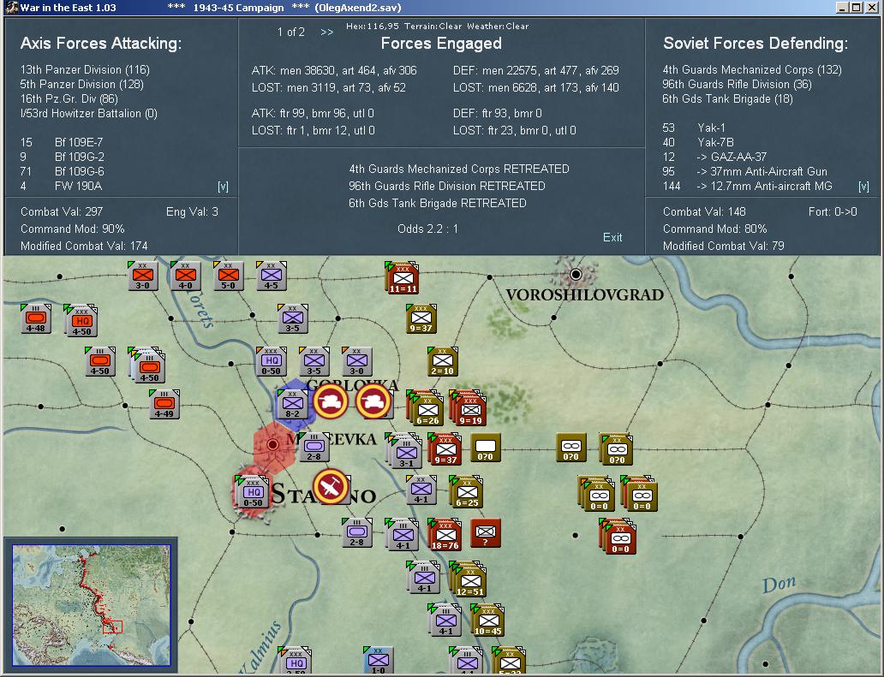
Task: Click the 'Yak-7B' aircraft row
Action: (698, 142)
